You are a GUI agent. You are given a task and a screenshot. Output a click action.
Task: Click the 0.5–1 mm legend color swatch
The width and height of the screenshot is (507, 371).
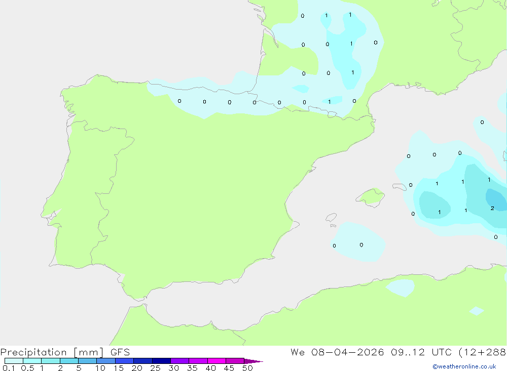[32, 361]
